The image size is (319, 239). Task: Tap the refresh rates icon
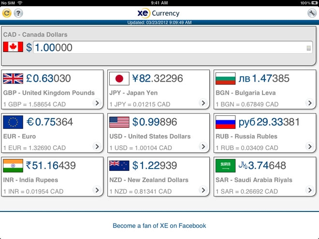tap(7, 13)
